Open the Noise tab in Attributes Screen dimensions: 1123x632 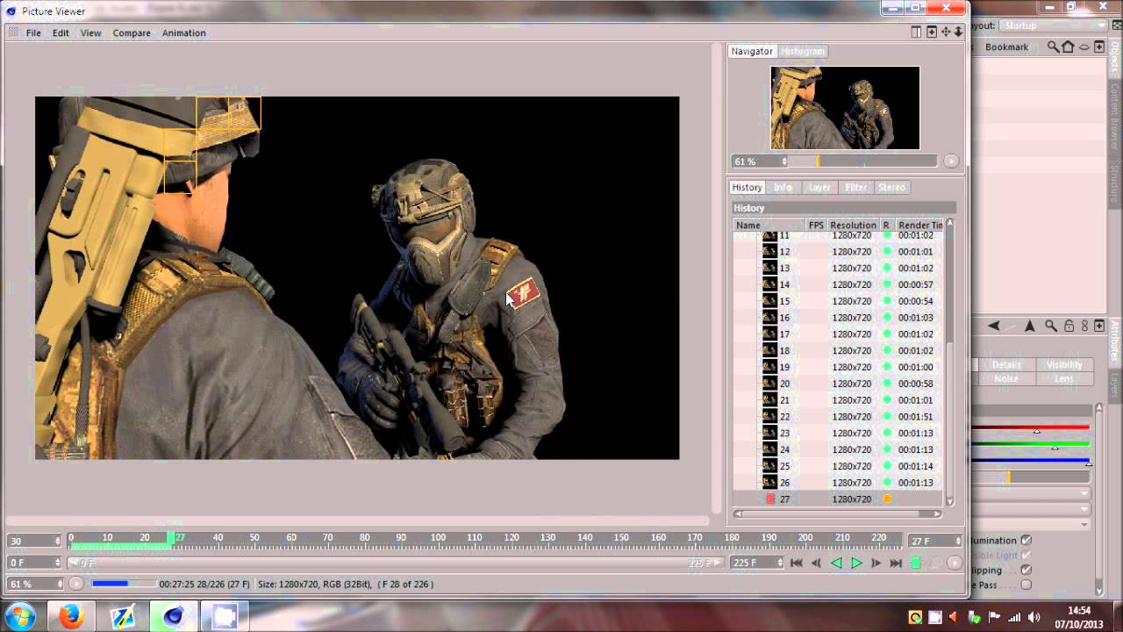pyautogui.click(x=1006, y=379)
